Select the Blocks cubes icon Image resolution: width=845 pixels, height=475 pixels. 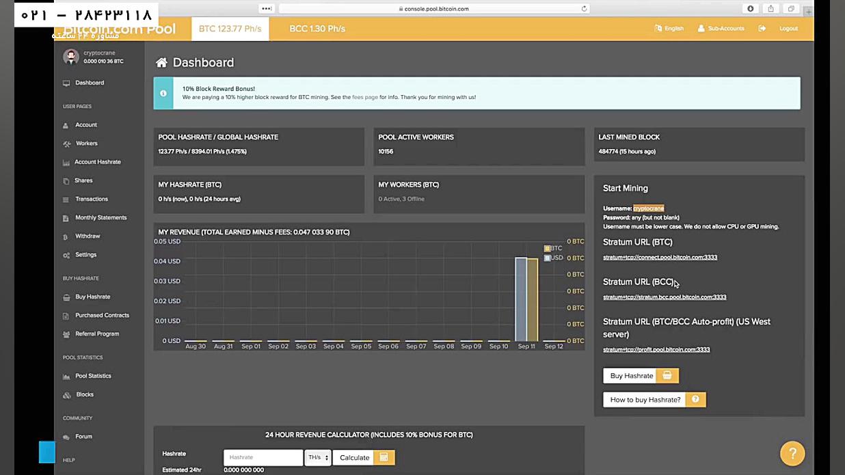click(66, 395)
